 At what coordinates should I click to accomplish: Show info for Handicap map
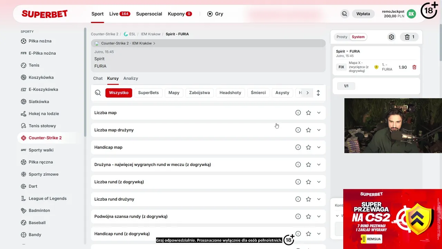pyautogui.click(x=298, y=147)
